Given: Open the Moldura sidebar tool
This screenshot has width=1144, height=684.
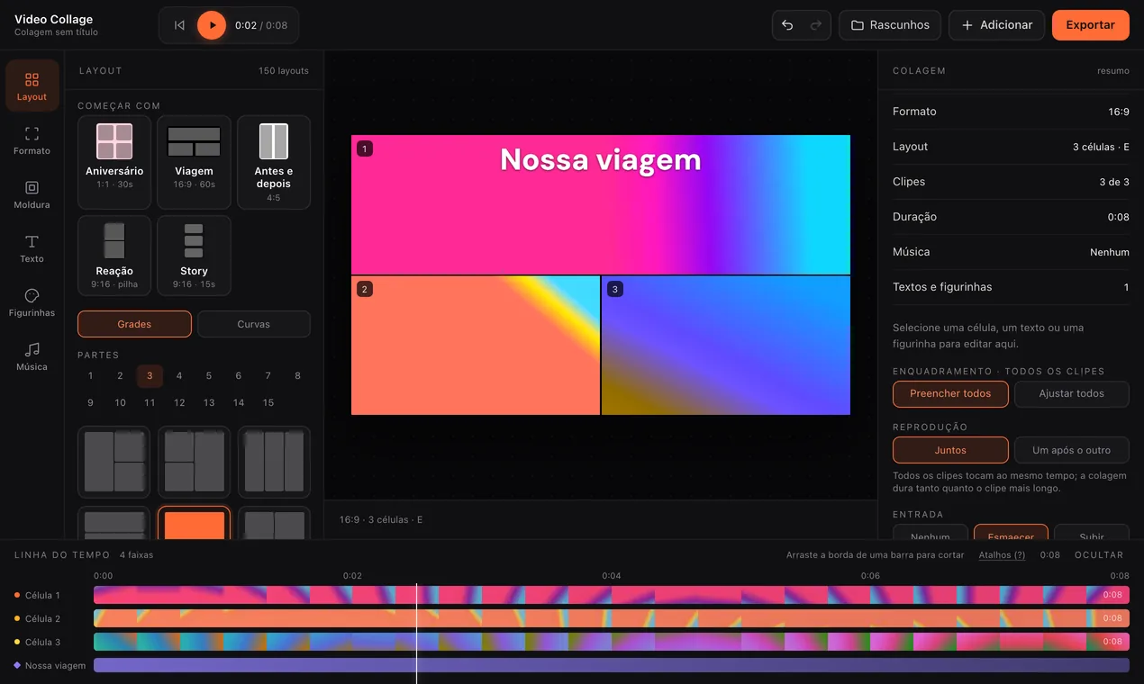Looking at the screenshot, I should pyautogui.click(x=32, y=193).
